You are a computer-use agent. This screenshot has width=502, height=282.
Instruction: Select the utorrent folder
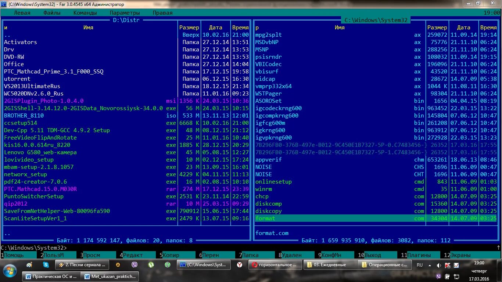(126, 79)
